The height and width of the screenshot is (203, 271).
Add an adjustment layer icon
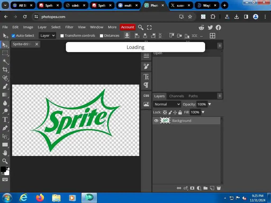[x=199, y=188]
